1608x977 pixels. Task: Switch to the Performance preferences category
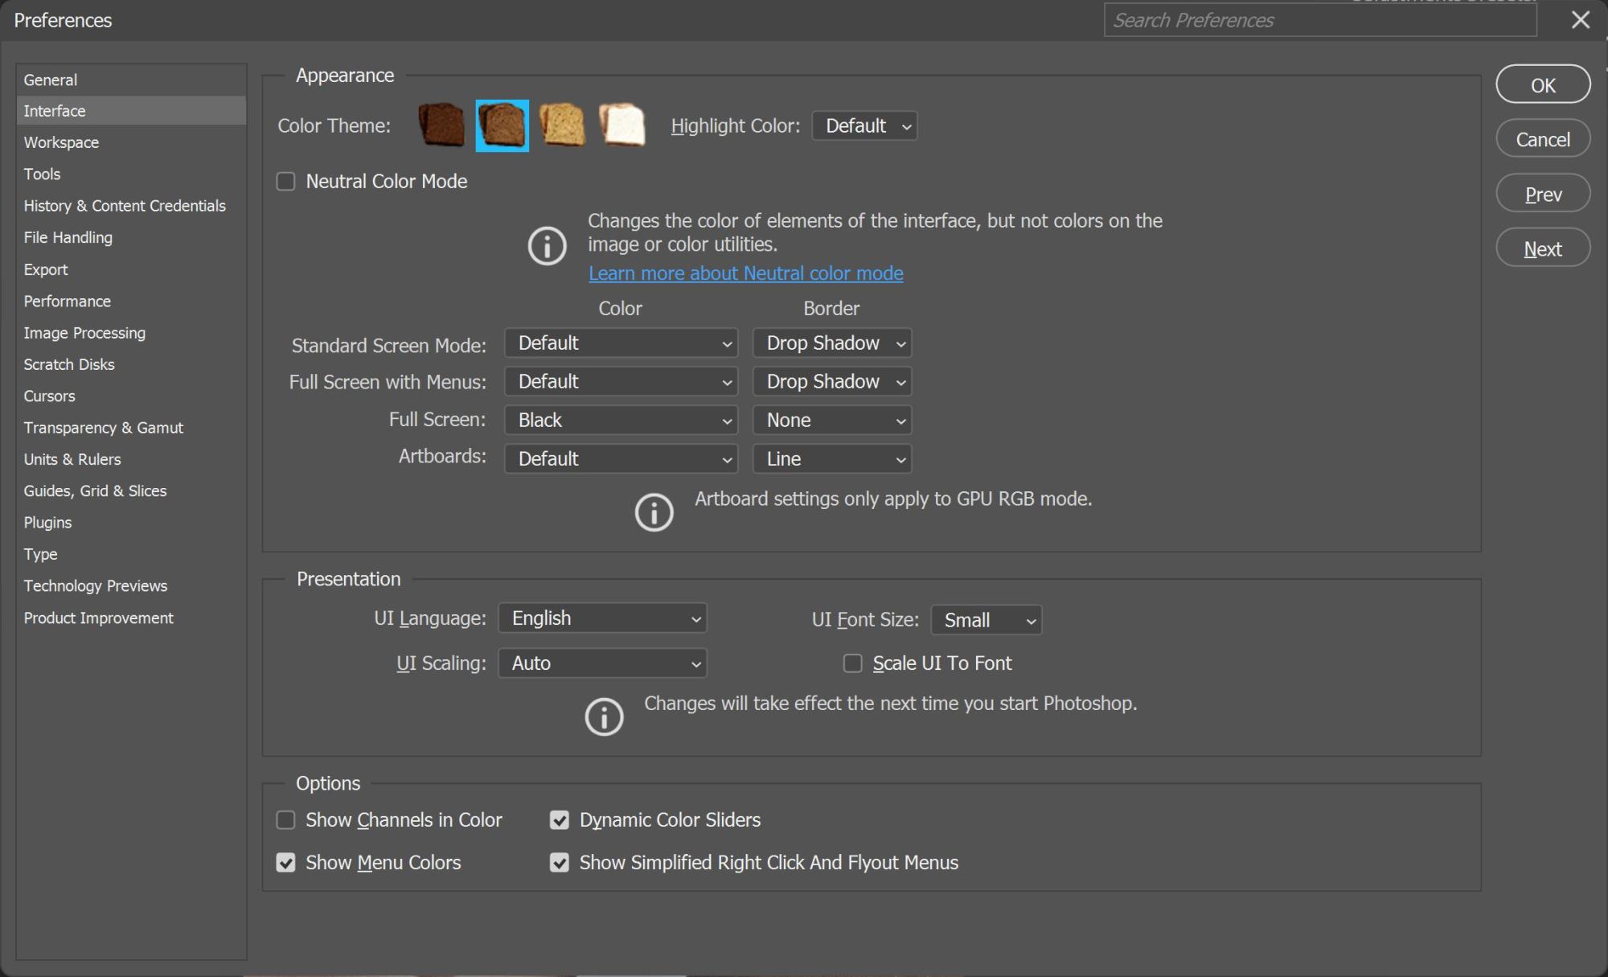point(68,302)
